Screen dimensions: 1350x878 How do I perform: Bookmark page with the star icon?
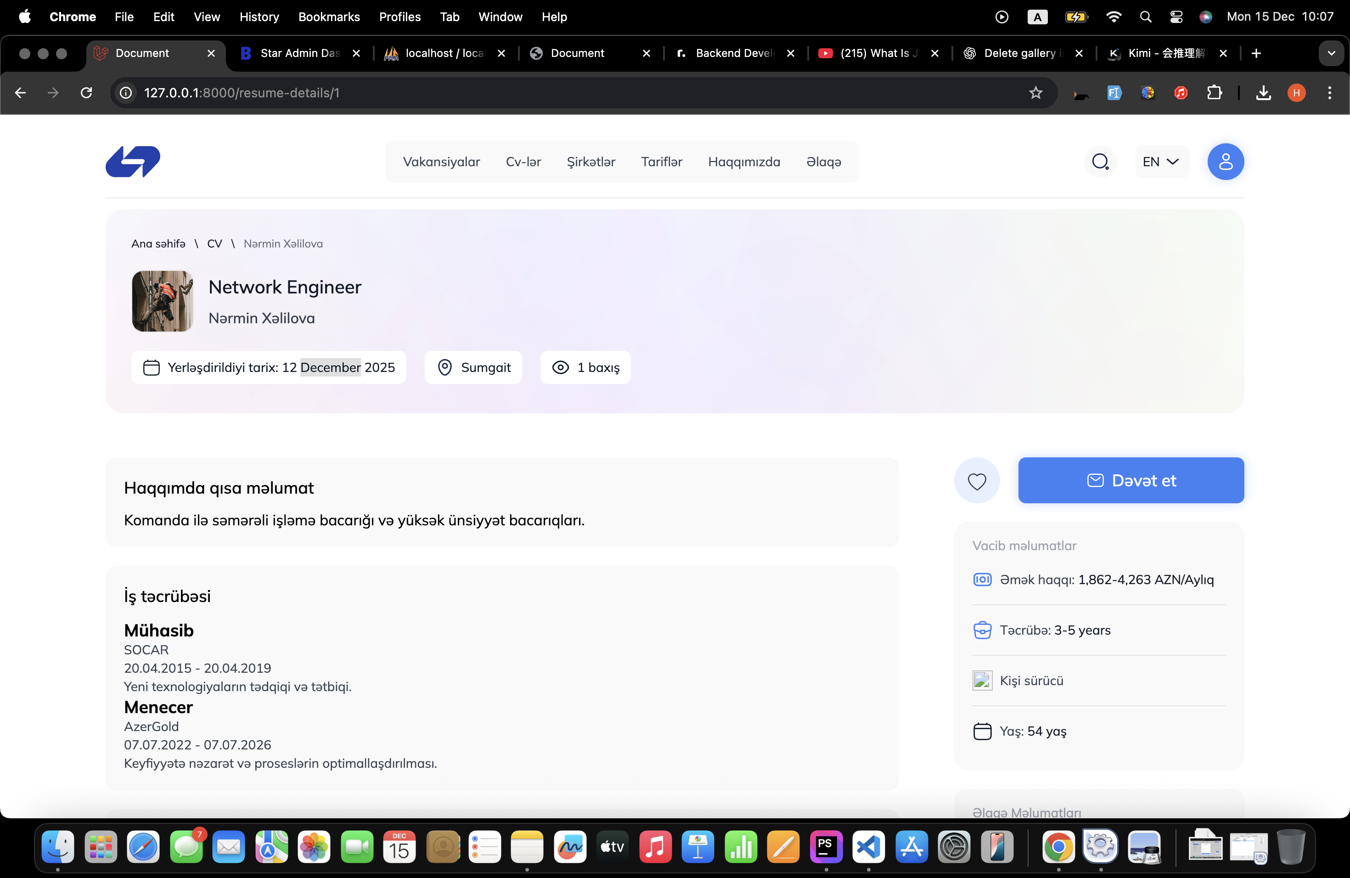pyautogui.click(x=1036, y=92)
